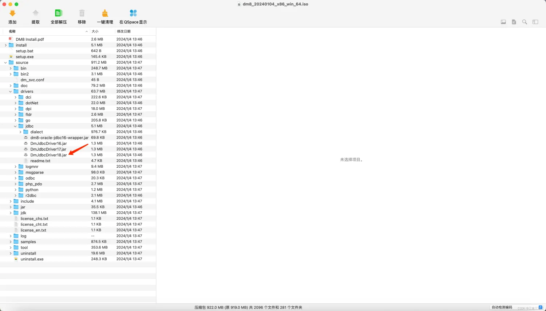
Task: Expand the bin folder
Action: (11, 68)
